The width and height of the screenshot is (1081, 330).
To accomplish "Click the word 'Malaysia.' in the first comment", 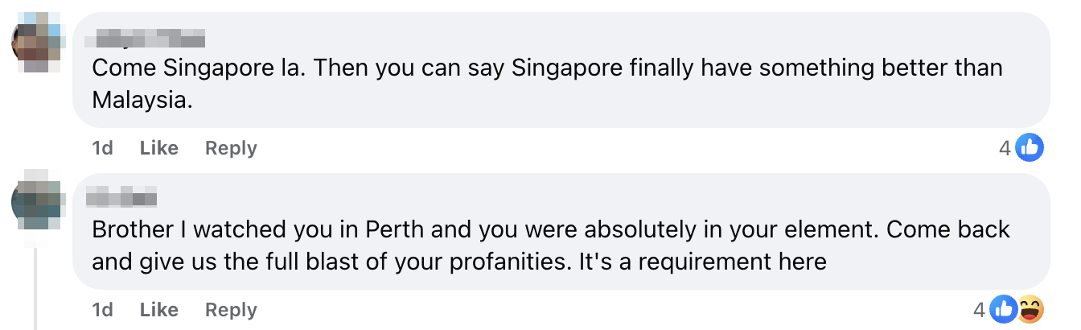I will (x=142, y=101).
